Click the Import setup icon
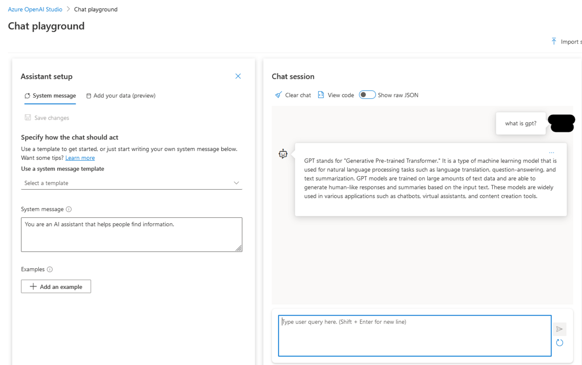This screenshot has height=365, width=582. click(x=553, y=42)
